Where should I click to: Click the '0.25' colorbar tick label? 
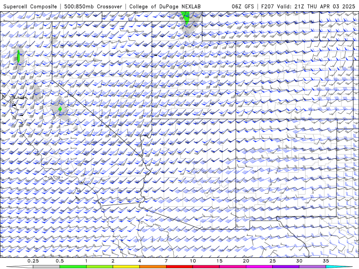33,261
